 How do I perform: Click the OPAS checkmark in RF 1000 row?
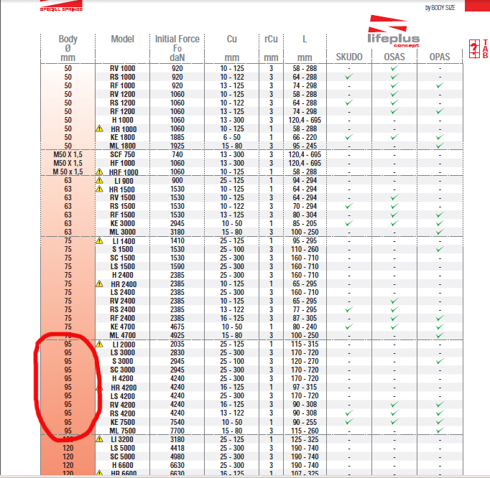click(x=440, y=85)
